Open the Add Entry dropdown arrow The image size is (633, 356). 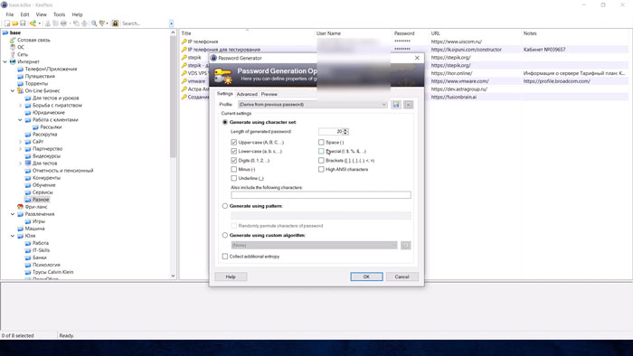[40, 23]
